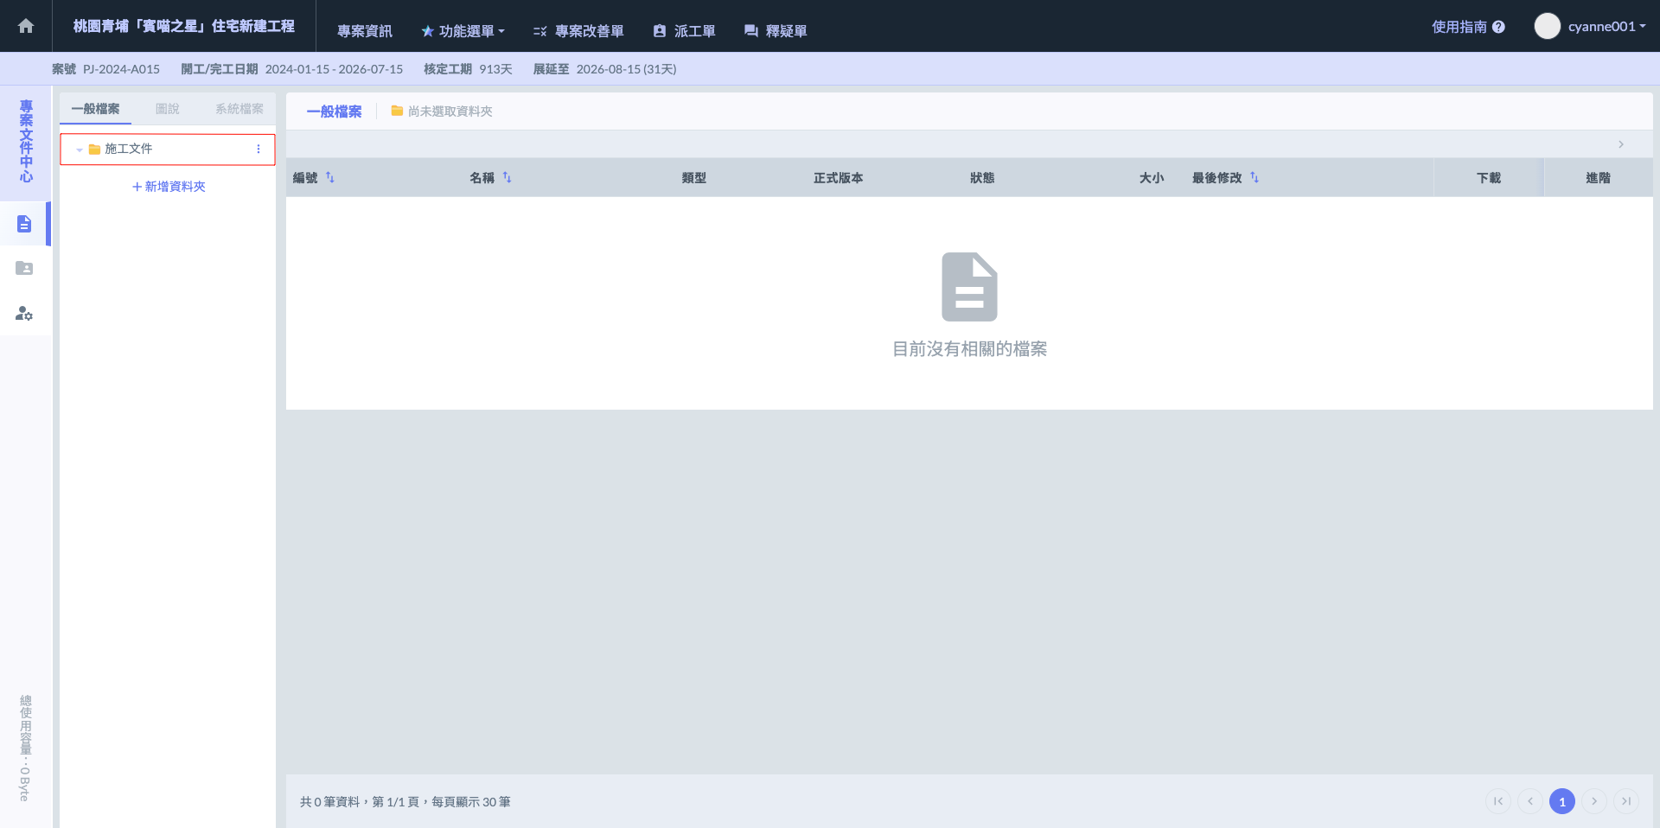Sort the table by 最後修改 column

1254,178
